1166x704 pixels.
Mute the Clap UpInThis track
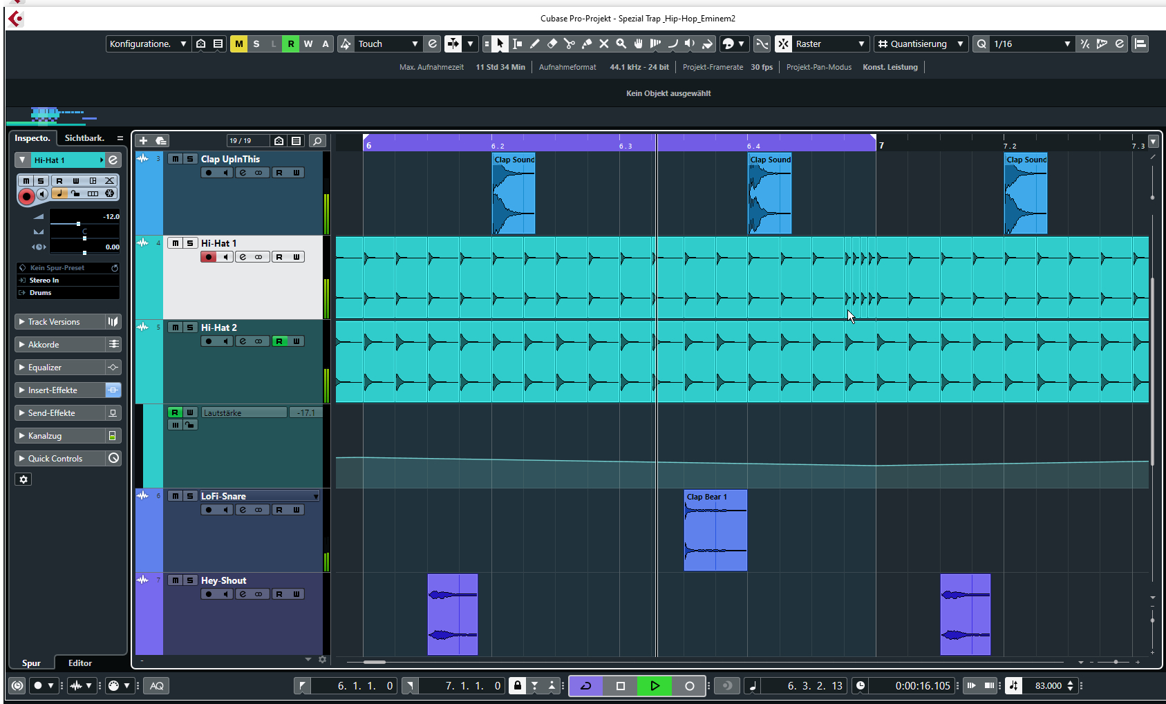coord(176,159)
